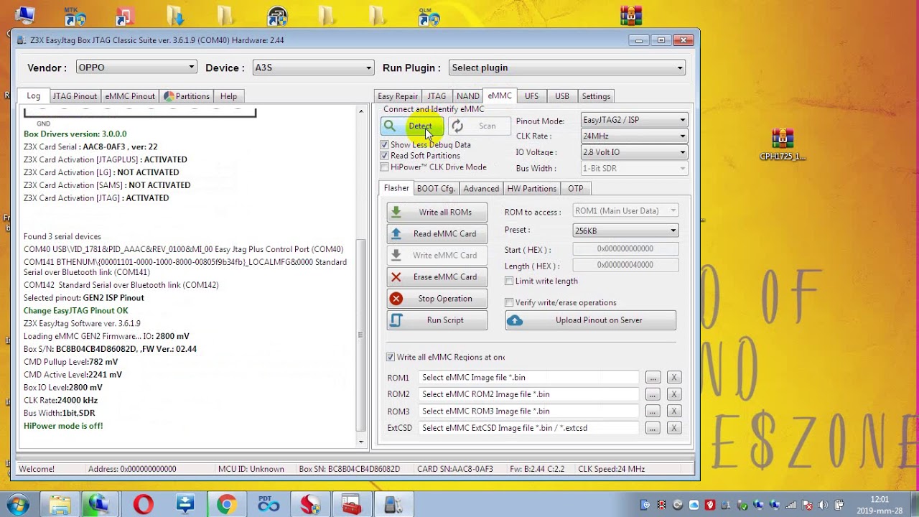
Task: Open PDT infinity app in taskbar
Action: point(269,505)
